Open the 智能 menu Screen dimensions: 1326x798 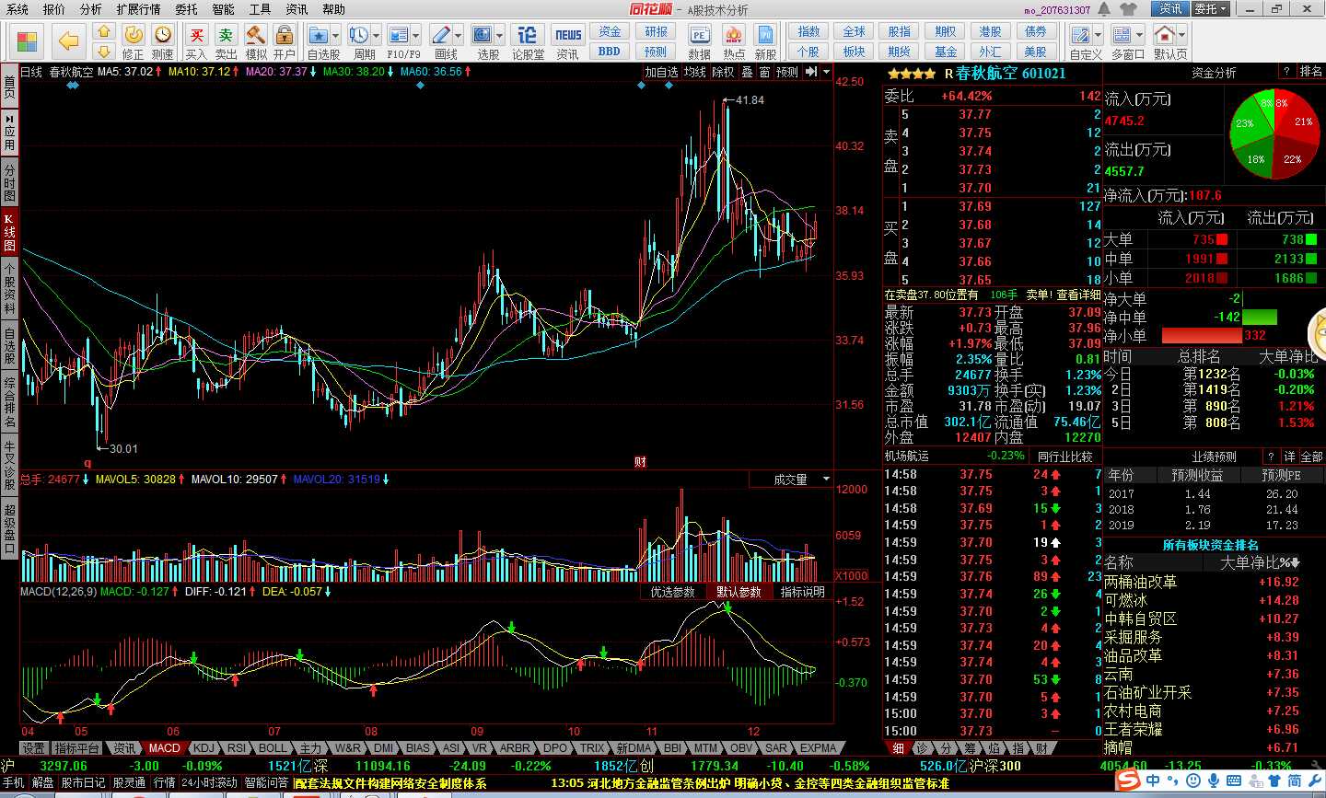point(223,9)
